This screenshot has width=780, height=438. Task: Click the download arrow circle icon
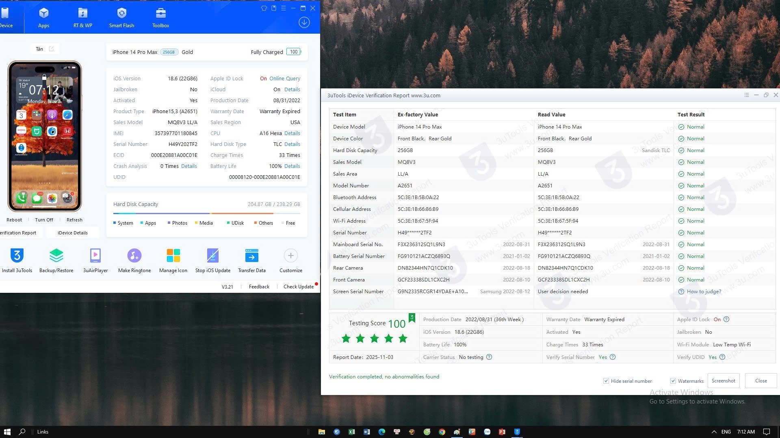pyautogui.click(x=304, y=22)
